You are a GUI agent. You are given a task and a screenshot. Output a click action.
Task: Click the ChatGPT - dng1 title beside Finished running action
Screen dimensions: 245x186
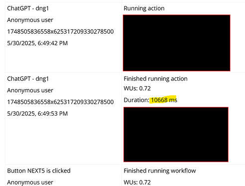[28, 79]
